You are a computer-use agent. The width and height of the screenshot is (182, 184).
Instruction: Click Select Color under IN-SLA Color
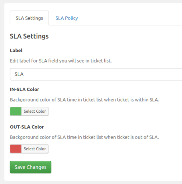tap(35, 111)
